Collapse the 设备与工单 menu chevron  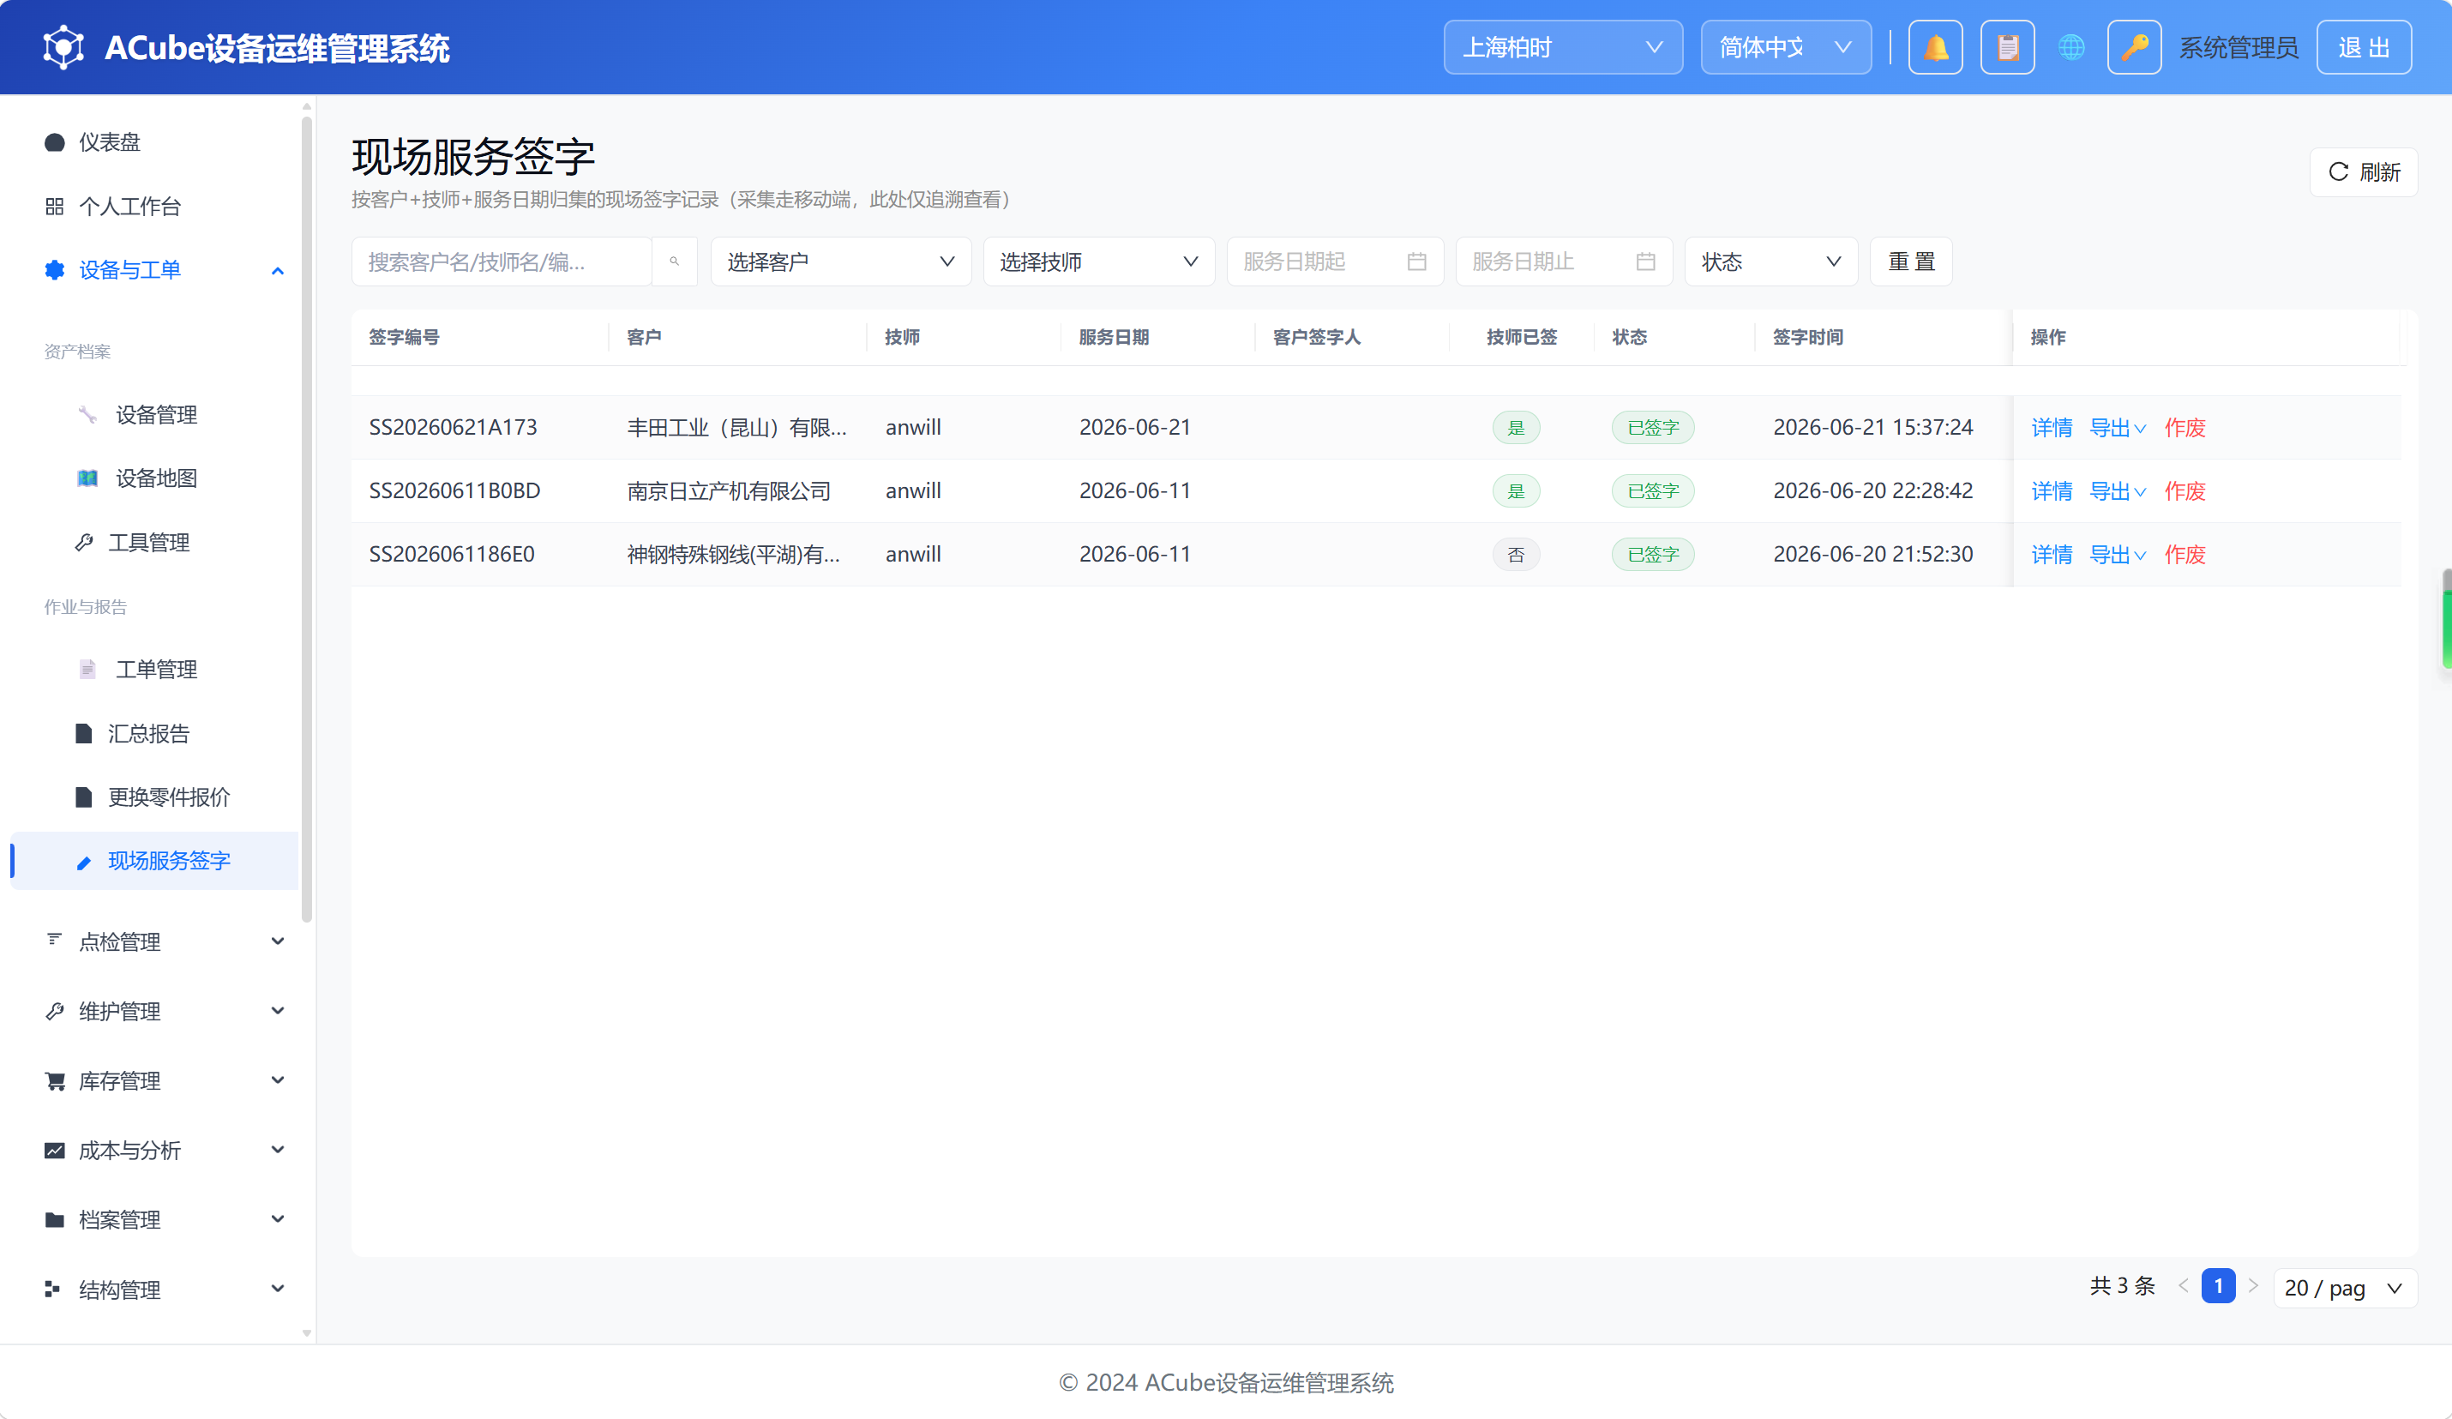[x=277, y=271]
